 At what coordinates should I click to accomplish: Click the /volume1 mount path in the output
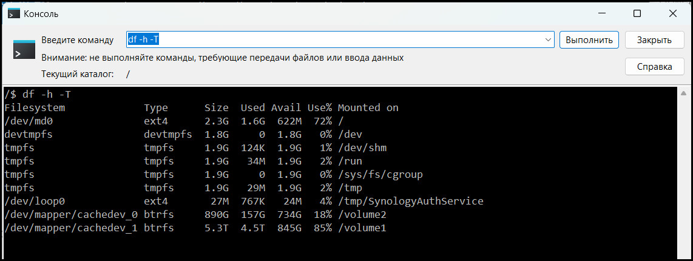362,228
